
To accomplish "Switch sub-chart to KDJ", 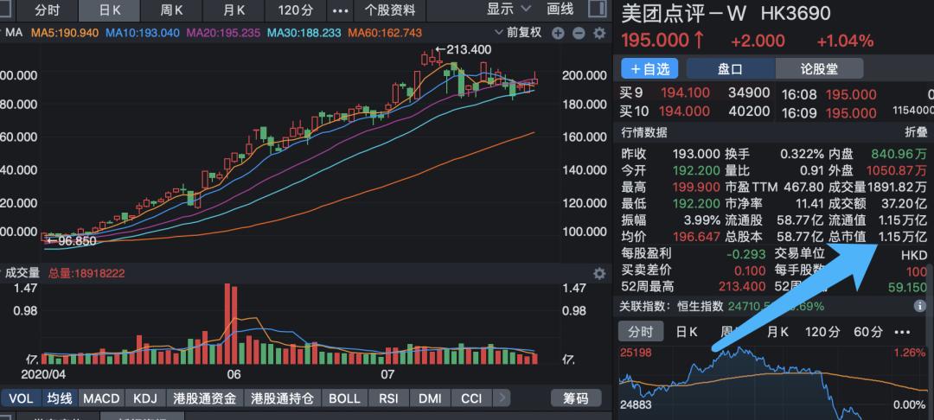I will click(145, 398).
